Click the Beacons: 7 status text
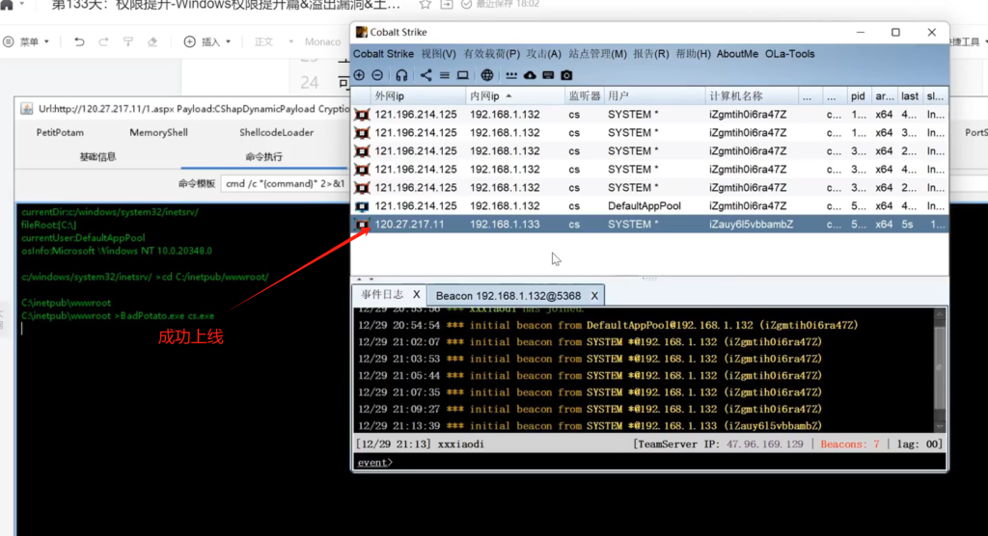This screenshot has height=536, width=988. pyautogui.click(x=849, y=444)
